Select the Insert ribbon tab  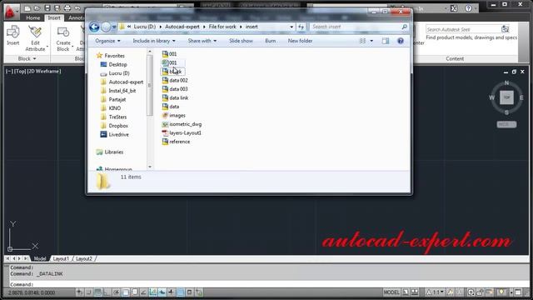click(x=53, y=17)
